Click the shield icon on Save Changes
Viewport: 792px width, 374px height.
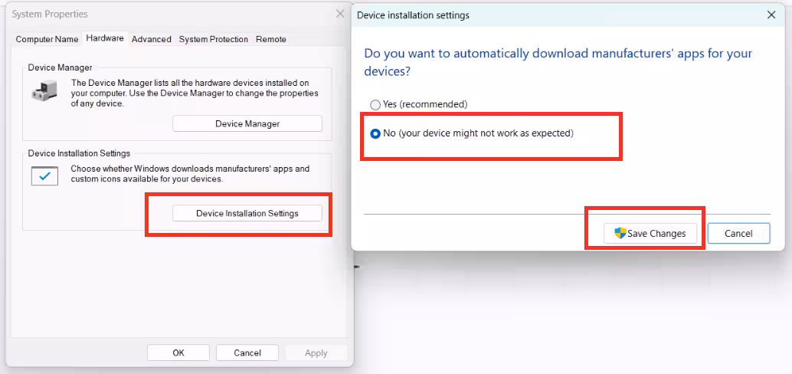(620, 233)
